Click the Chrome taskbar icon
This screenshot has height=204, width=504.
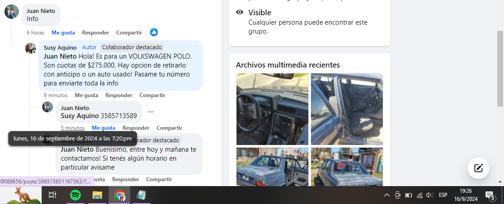(x=119, y=195)
